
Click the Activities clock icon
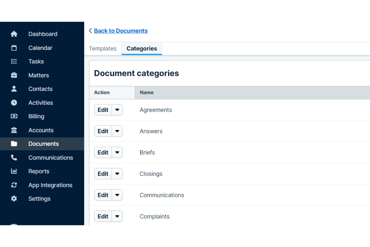(14, 102)
